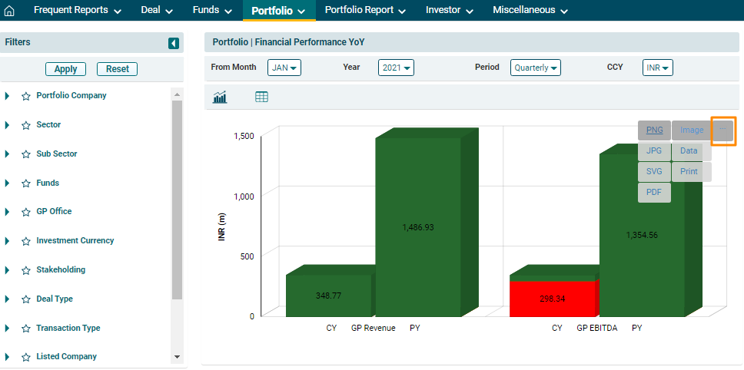Viewport: 744px width, 370px height.
Task: Export chart as PDF
Action: pyautogui.click(x=654, y=192)
